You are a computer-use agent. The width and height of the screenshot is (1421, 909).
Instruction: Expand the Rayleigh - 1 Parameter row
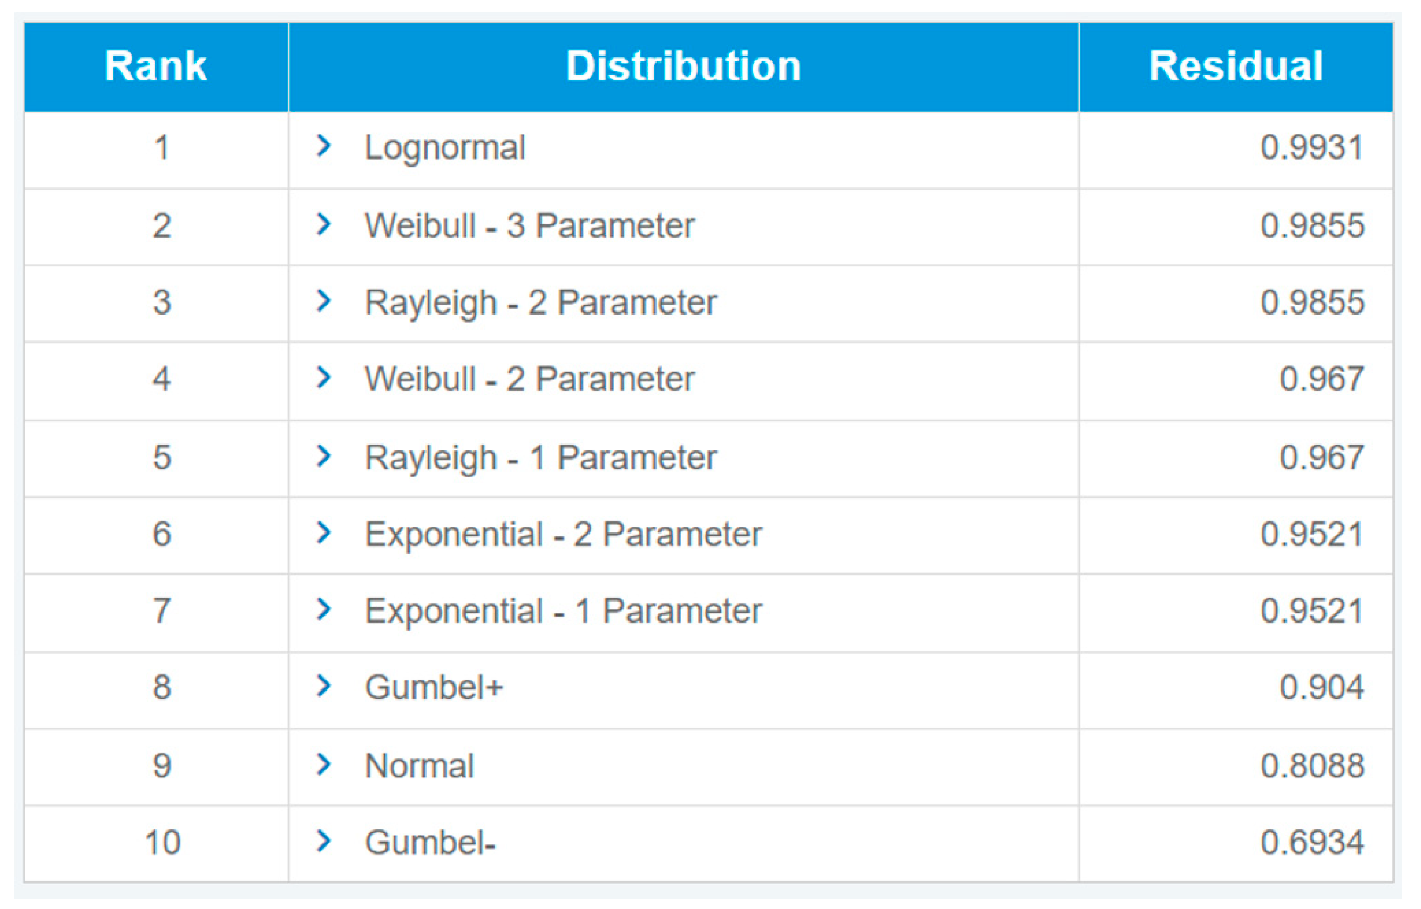tap(323, 456)
